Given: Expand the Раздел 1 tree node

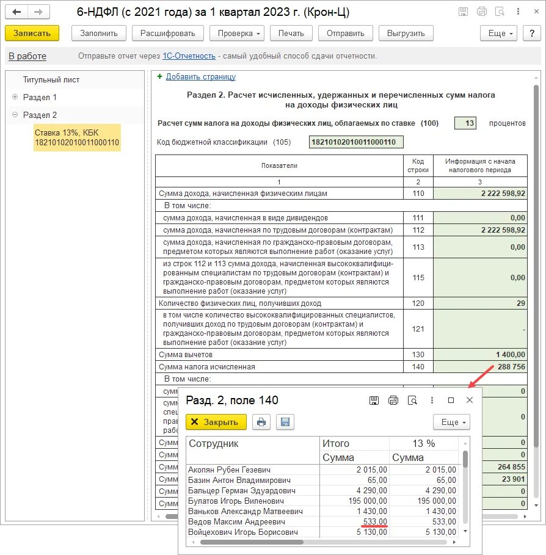Looking at the screenshot, I should click(x=15, y=97).
